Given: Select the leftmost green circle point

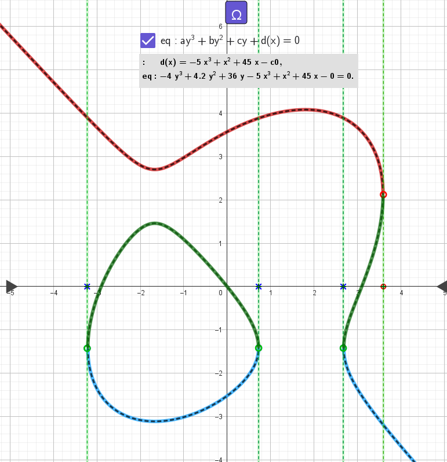Looking at the screenshot, I should click(x=87, y=348).
